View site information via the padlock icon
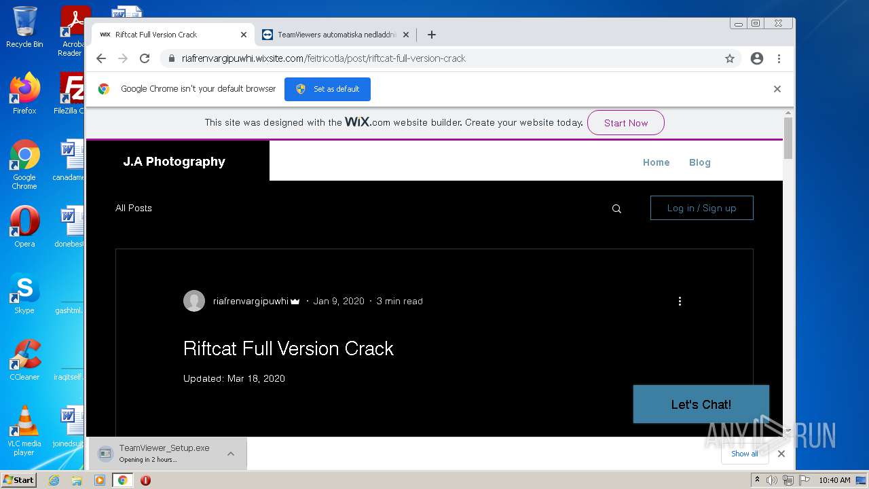This screenshot has height=489, width=869. pyautogui.click(x=171, y=58)
